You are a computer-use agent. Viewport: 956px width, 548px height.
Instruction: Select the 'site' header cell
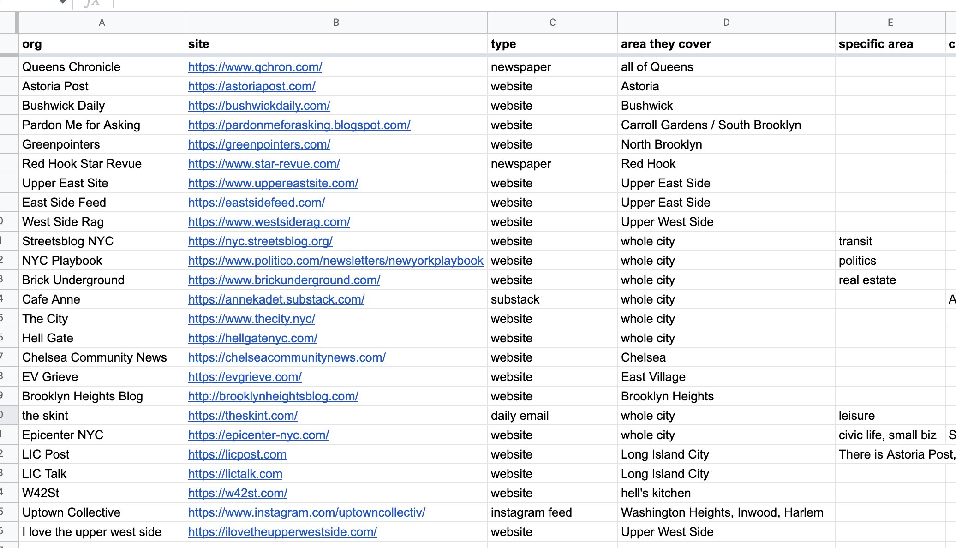click(336, 44)
